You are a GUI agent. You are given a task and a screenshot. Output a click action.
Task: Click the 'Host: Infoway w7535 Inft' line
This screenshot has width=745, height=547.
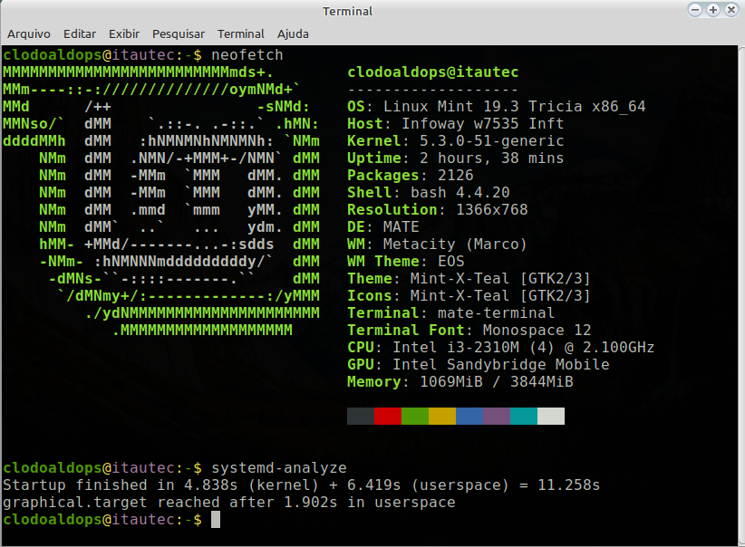[456, 123]
